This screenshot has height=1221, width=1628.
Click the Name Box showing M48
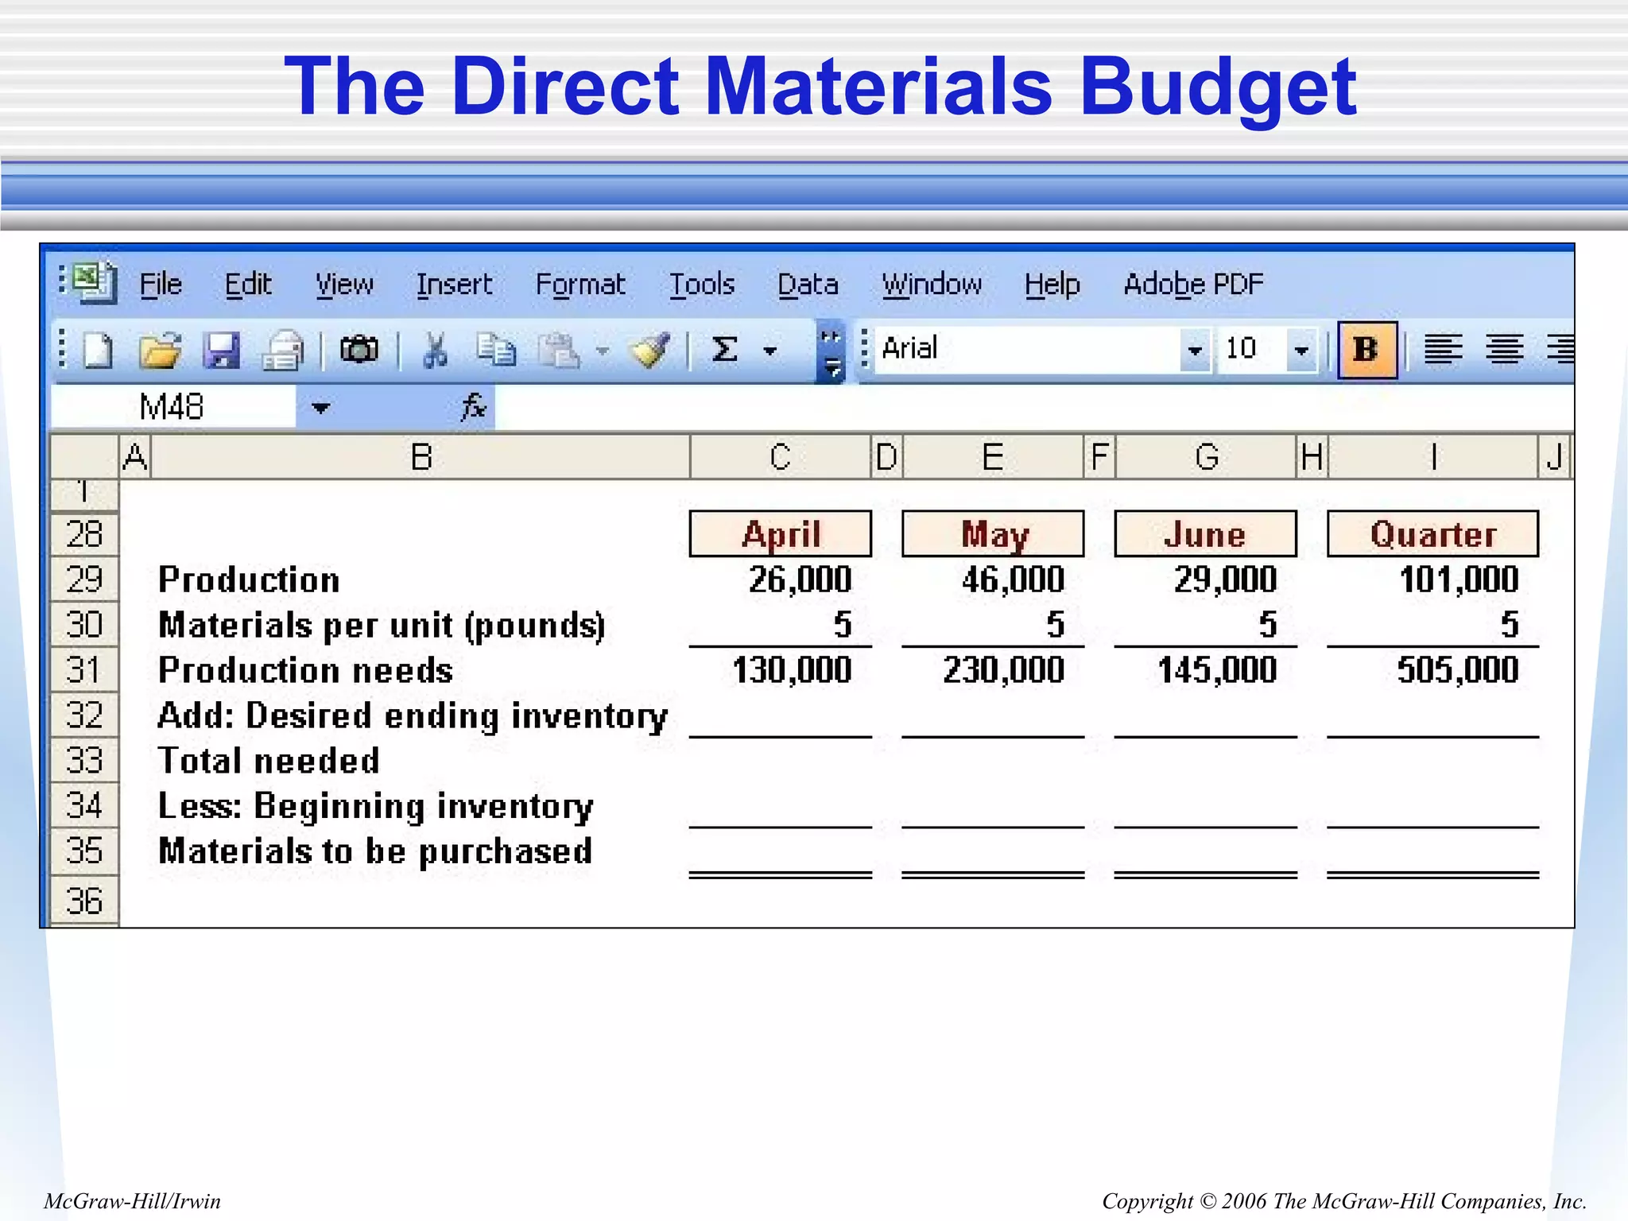[172, 407]
